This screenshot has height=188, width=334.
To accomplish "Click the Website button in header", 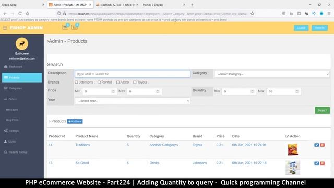I will 319,28.
